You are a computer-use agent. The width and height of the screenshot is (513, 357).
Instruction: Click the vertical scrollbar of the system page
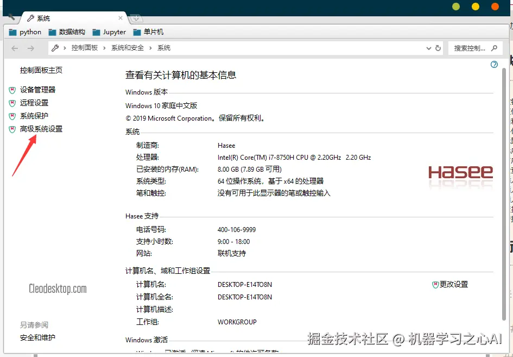[504, 194]
